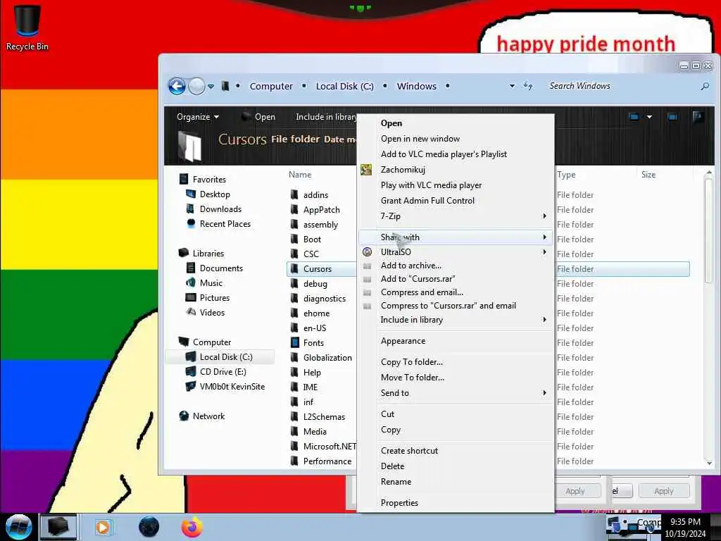Choose Appearance in context menu
The image size is (721, 541).
pyautogui.click(x=403, y=341)
